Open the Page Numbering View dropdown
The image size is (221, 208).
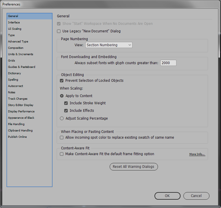point(109,45)
